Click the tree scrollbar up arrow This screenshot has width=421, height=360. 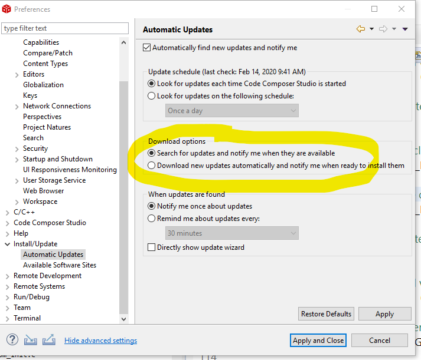[x=123, y=42]
